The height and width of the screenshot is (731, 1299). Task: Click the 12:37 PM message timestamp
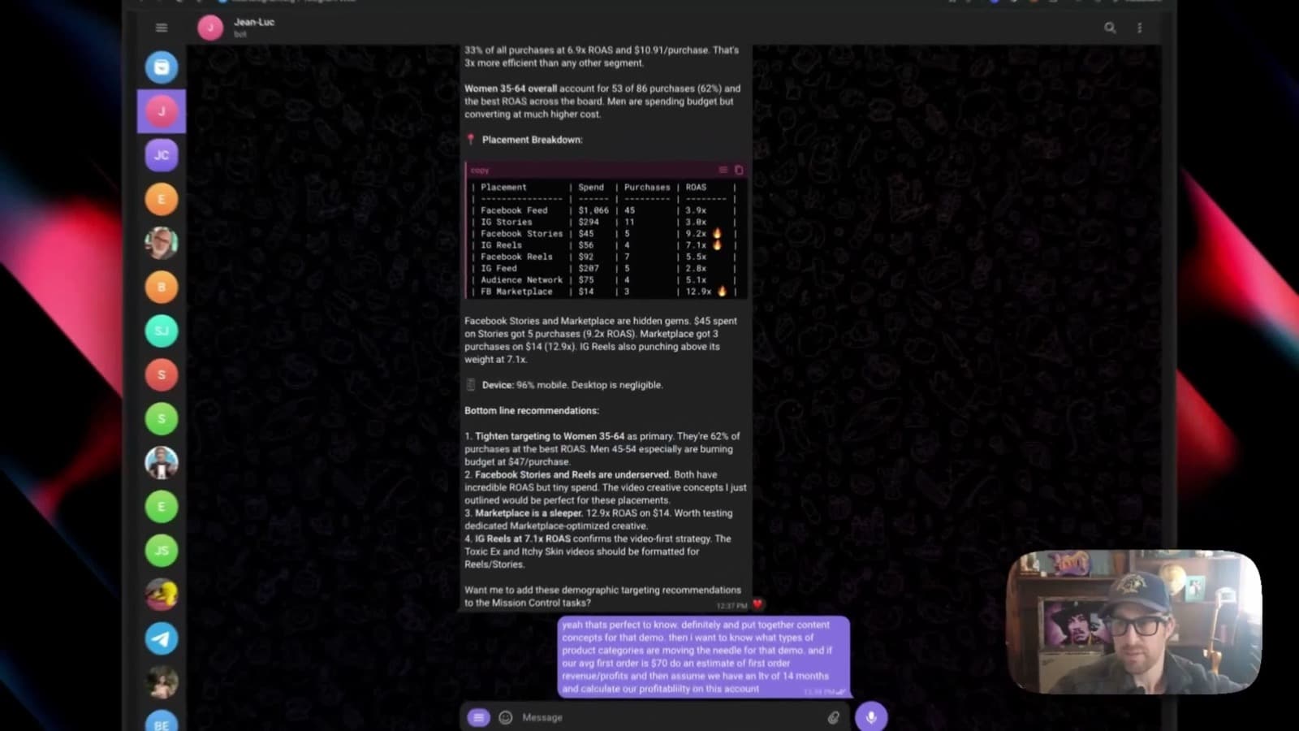tap(731, 606)
